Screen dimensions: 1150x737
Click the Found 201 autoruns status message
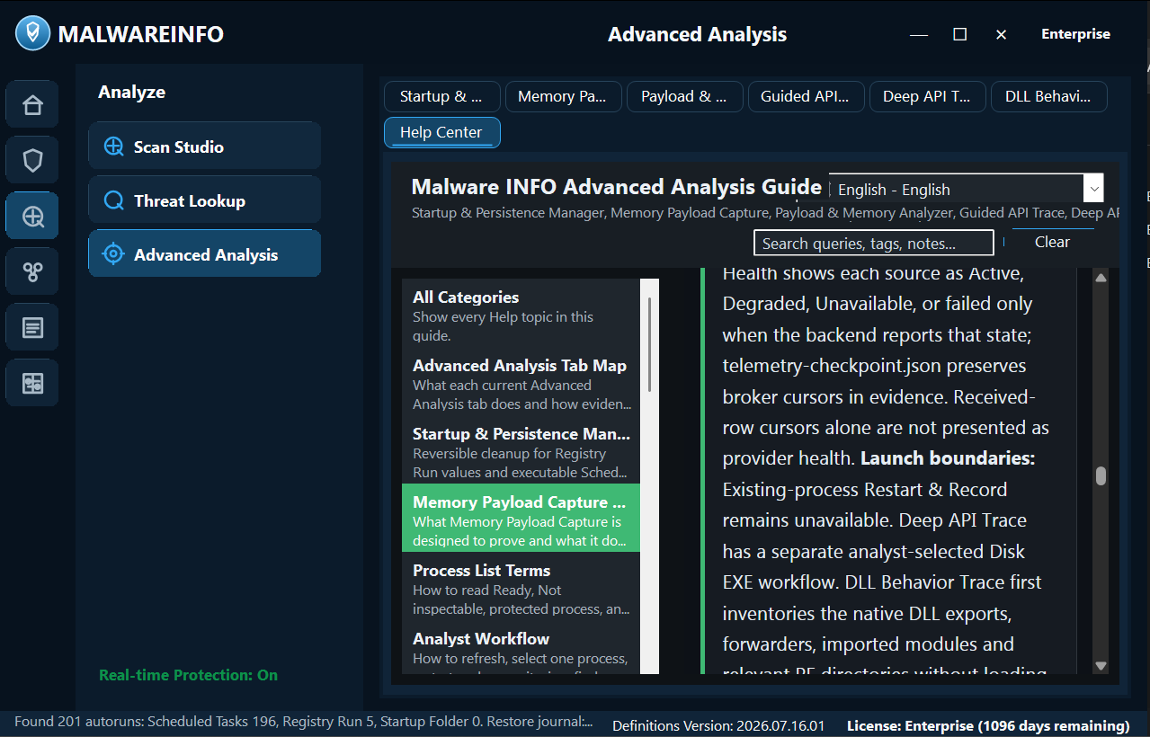tap(303, 721)
